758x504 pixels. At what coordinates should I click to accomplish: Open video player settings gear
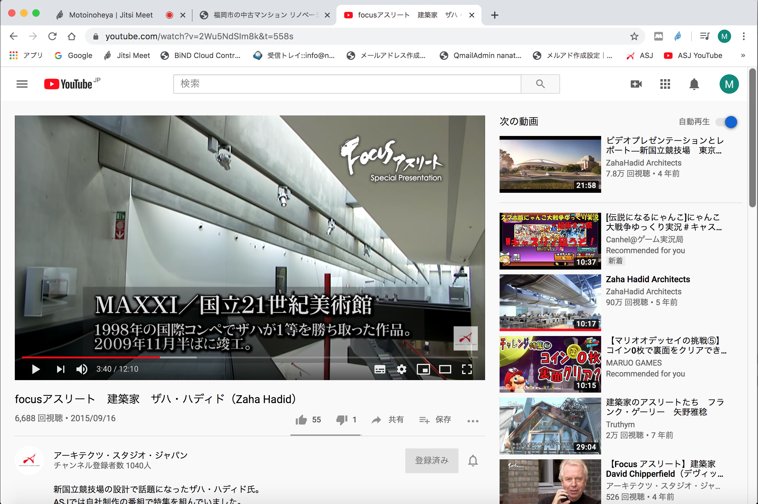click(x=401, y=369)
